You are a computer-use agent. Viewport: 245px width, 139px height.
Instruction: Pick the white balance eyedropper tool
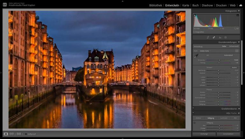pos(196,56)
